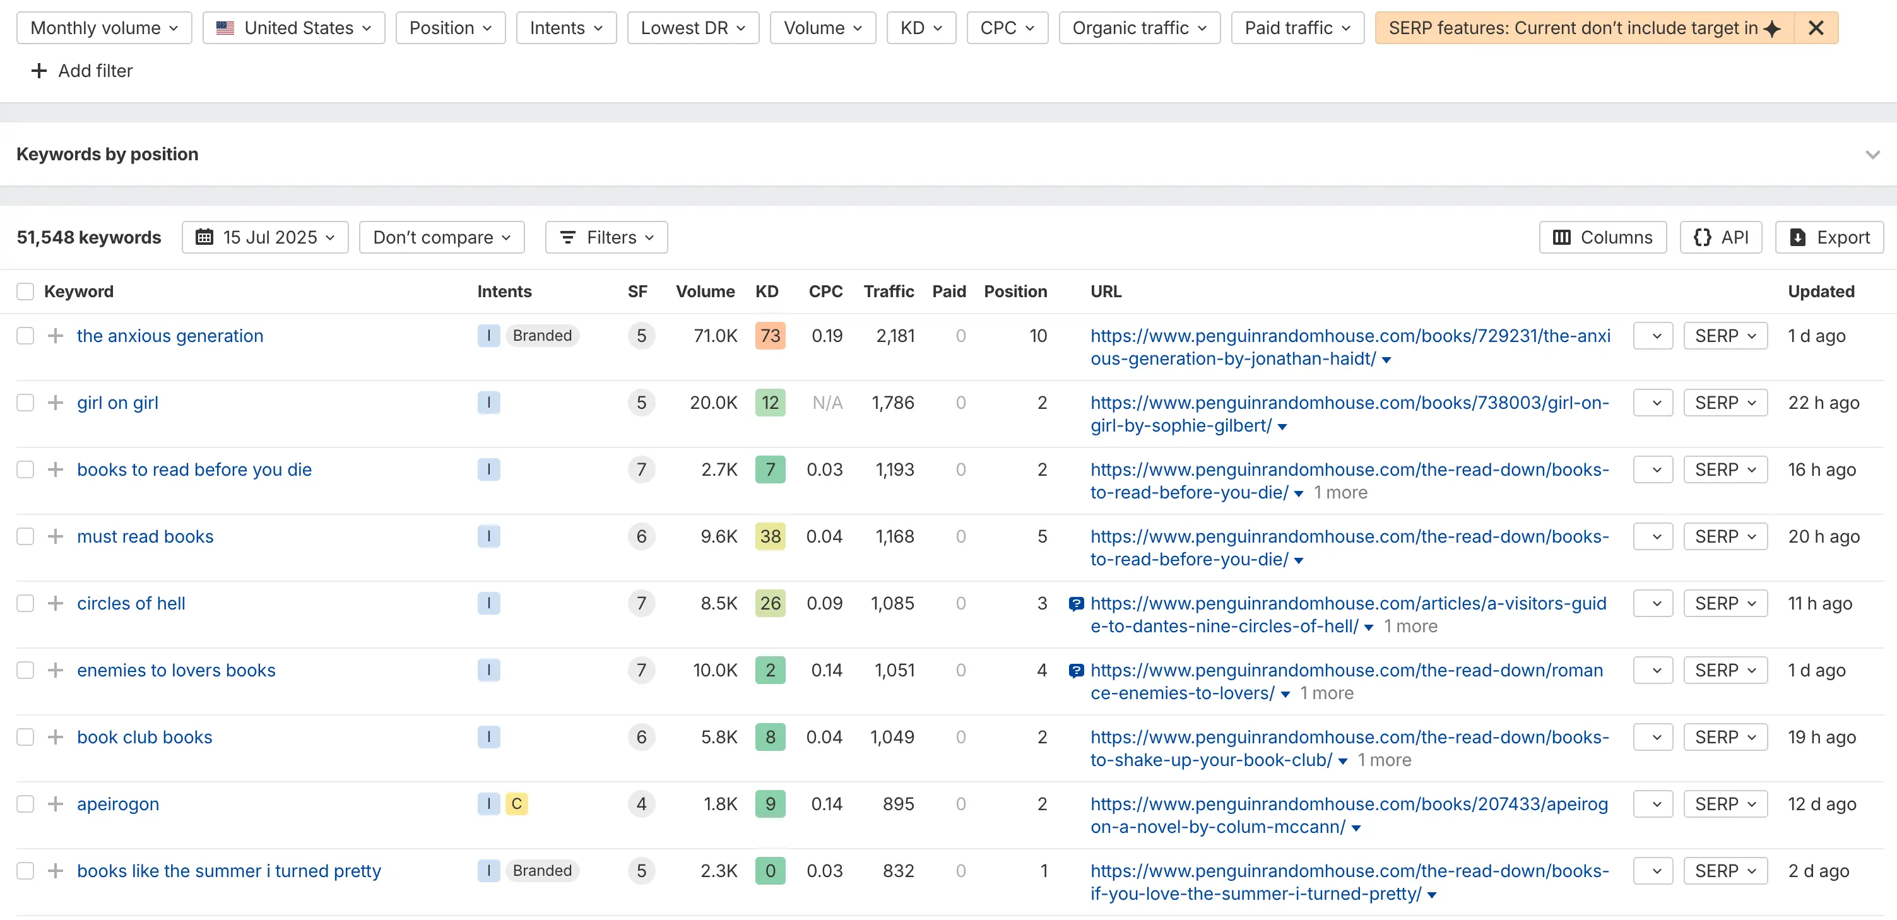Click the plus icon for 'apeirogon'
This screenshot has height=920, width=1897.
point(56,805)
